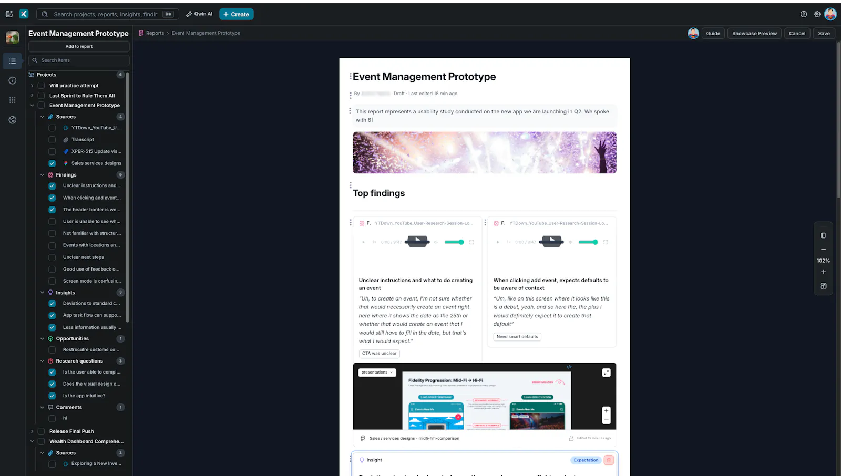Select the list view icon in sidebar
The height and width of the screenshot is (476, 841).
13,61
